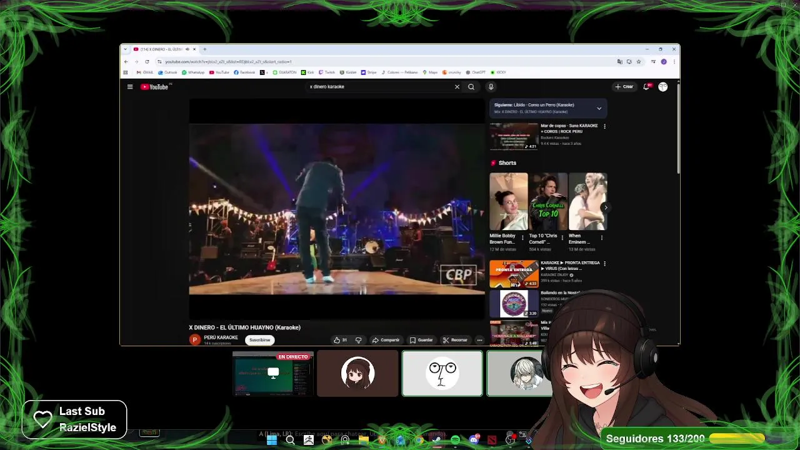Open Spotify from the taskbar
Screen dimensions: 800x450
pos(456,440)
